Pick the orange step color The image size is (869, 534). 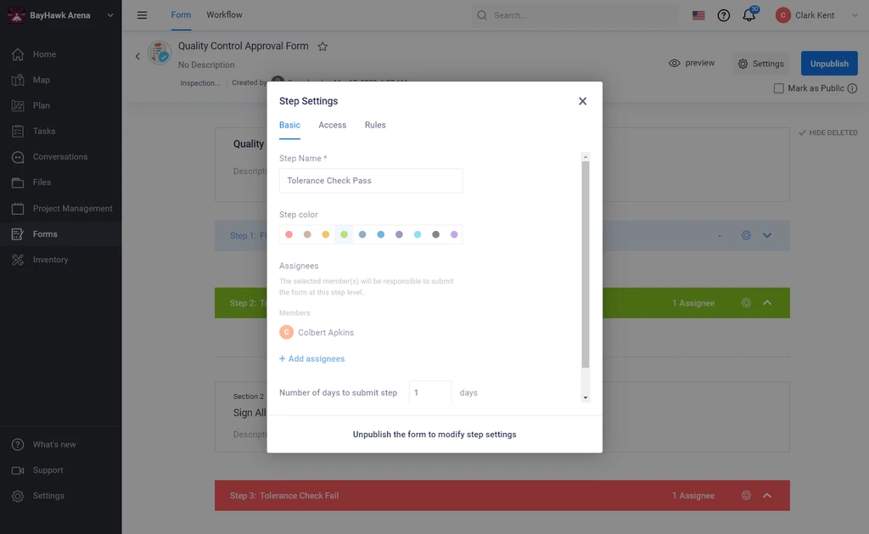[325, 234]
